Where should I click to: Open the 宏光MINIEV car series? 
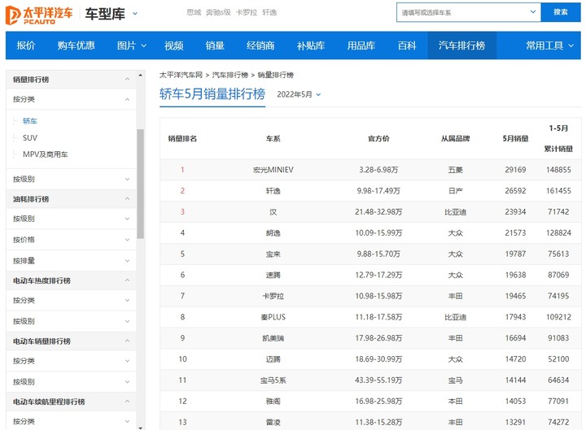pos(273,170)
